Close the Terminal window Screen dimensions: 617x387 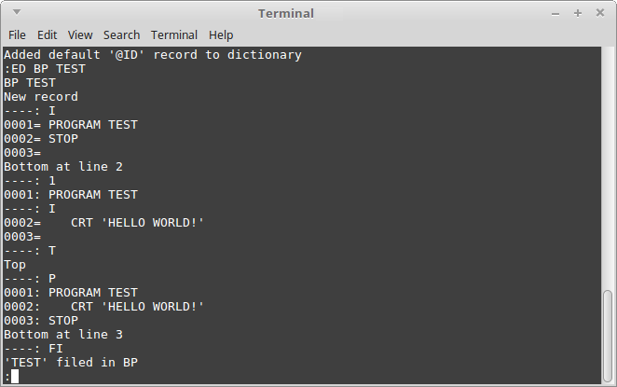point(600,13)
